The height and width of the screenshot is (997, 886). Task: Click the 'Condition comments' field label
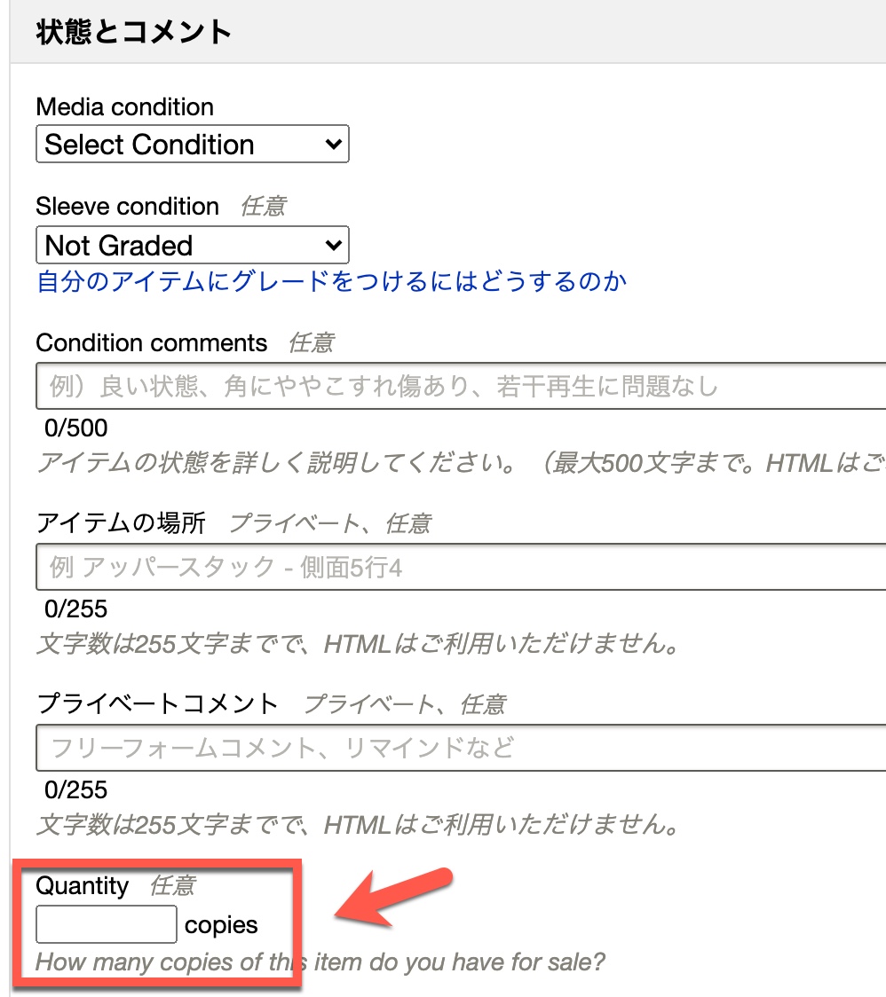[152, 343]
